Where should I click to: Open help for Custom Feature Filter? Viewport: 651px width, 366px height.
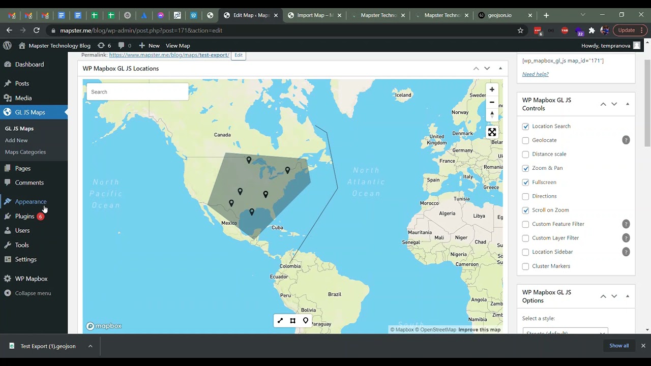pos(626,224)
